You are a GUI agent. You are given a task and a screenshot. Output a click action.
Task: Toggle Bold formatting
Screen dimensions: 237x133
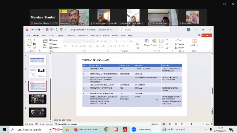tap(65, 46)
